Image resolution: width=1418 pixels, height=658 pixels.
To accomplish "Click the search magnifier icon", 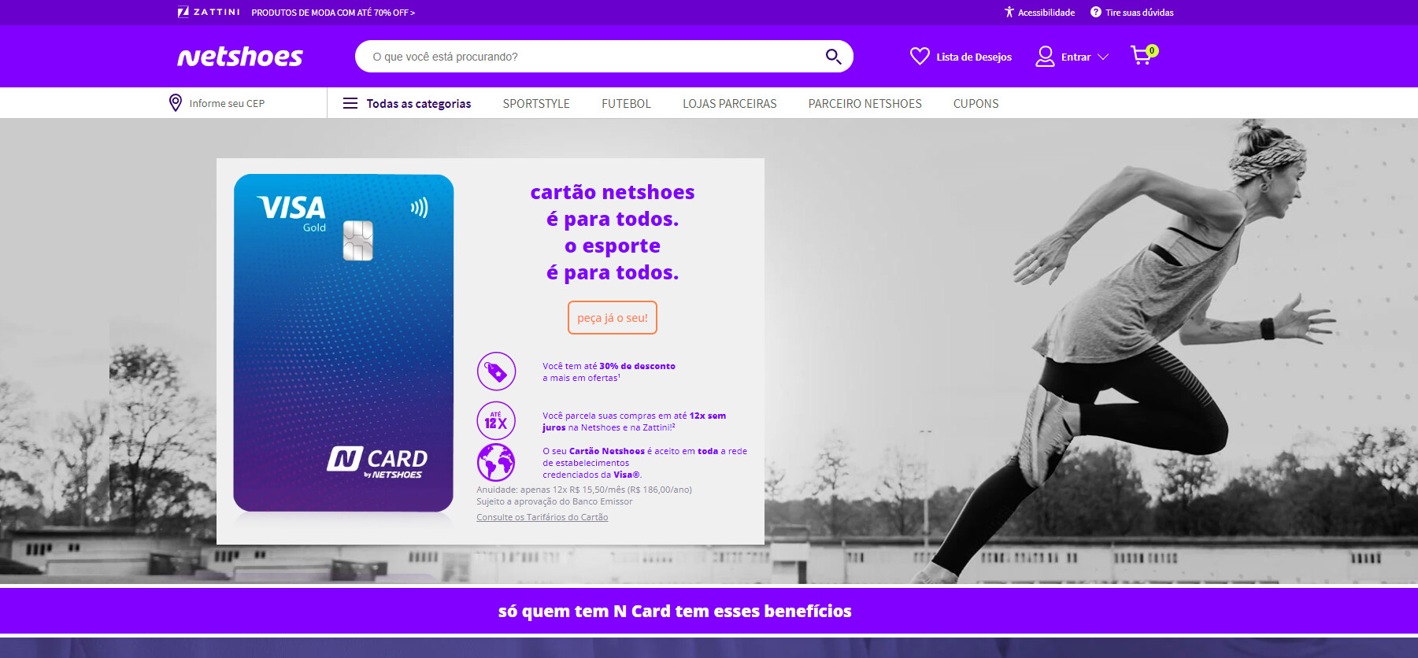I will pyautogui.click(x=833, y=57).
